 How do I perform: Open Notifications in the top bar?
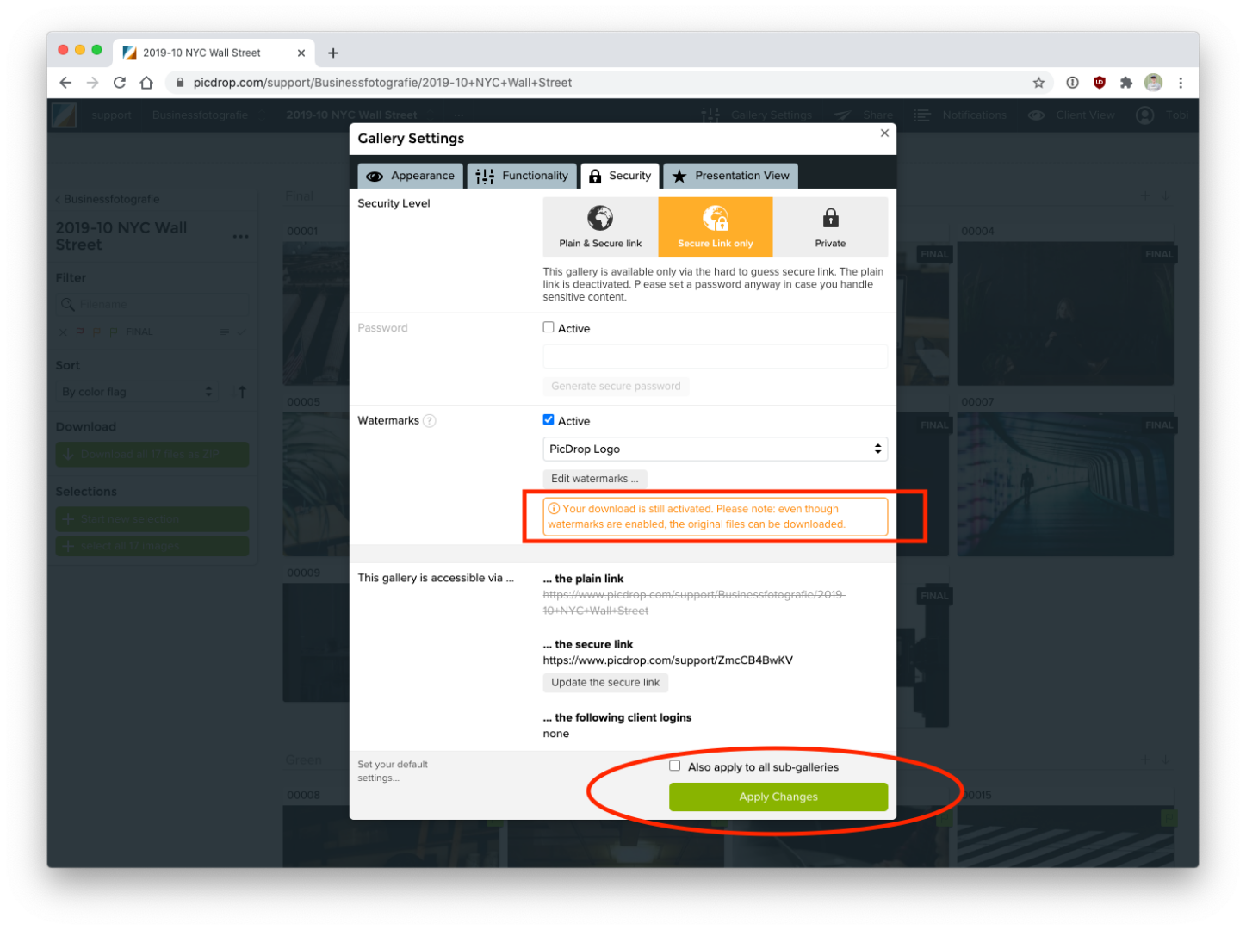pos(960,115)
